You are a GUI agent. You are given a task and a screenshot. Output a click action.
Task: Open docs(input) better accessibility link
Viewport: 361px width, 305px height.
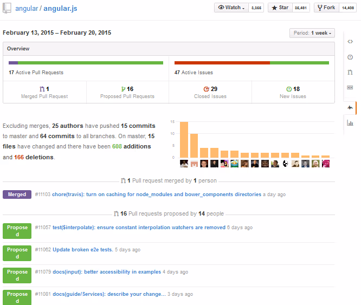(107, 272)
